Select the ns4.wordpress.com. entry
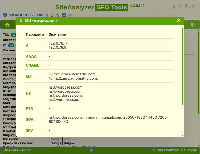 [x=66, y=91]
